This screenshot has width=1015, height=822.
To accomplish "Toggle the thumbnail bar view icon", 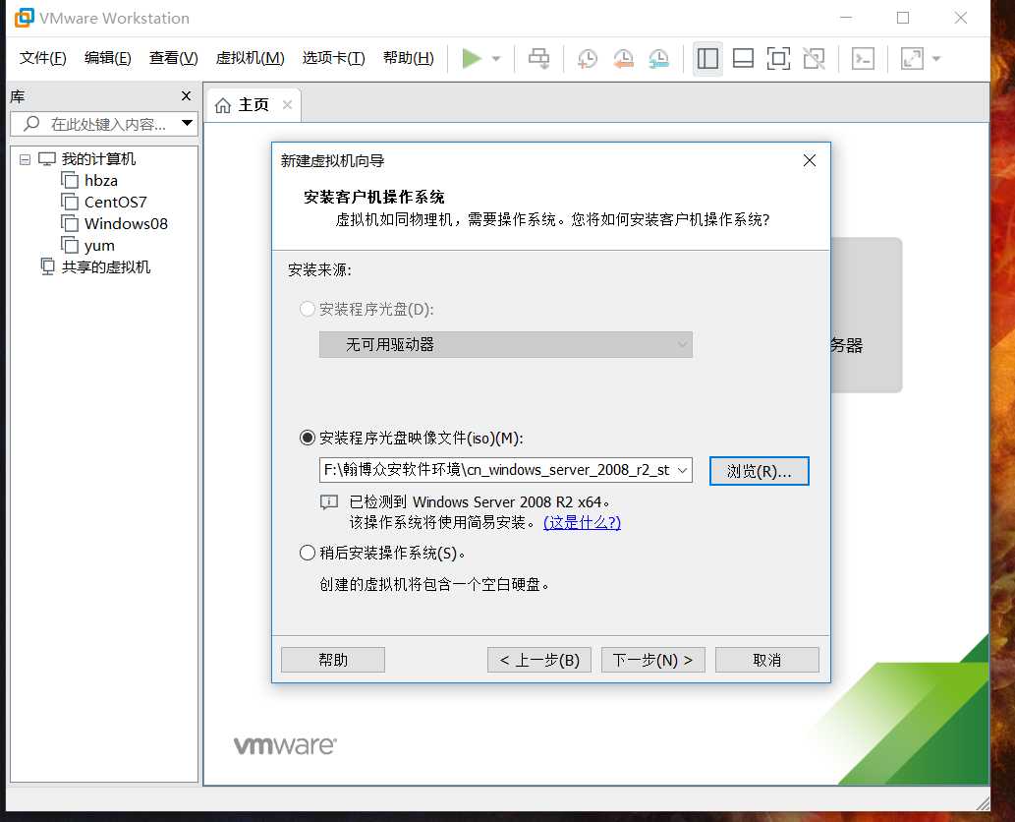I will (x=743, y=58).
